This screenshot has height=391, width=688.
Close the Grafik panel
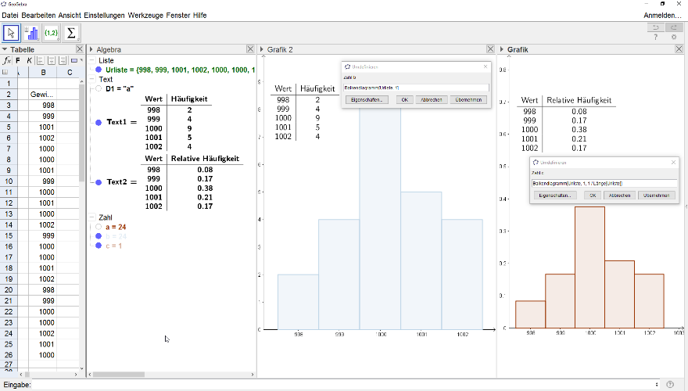(x=679, y=49)
